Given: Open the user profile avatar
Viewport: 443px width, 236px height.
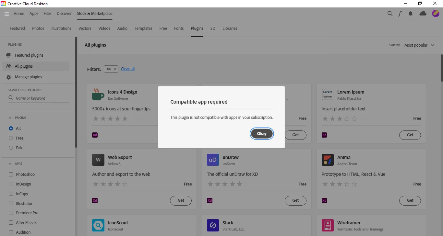Looking at the screenshot, I should (436, 13).
